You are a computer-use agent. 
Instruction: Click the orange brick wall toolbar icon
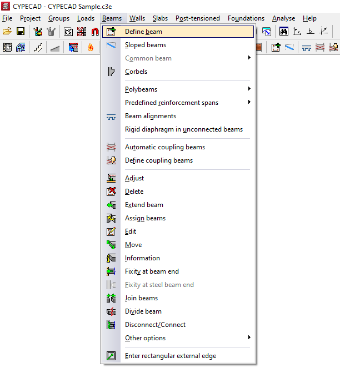259,47
